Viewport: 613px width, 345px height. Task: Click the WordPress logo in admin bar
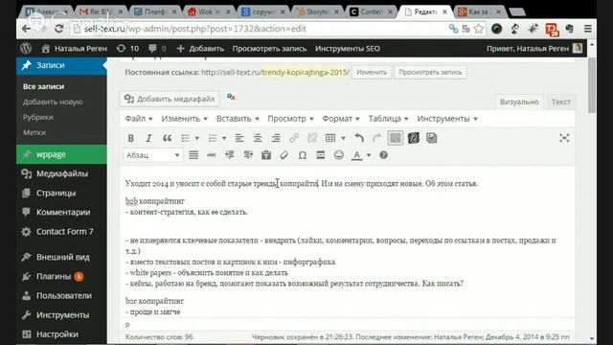coord(26,49)
